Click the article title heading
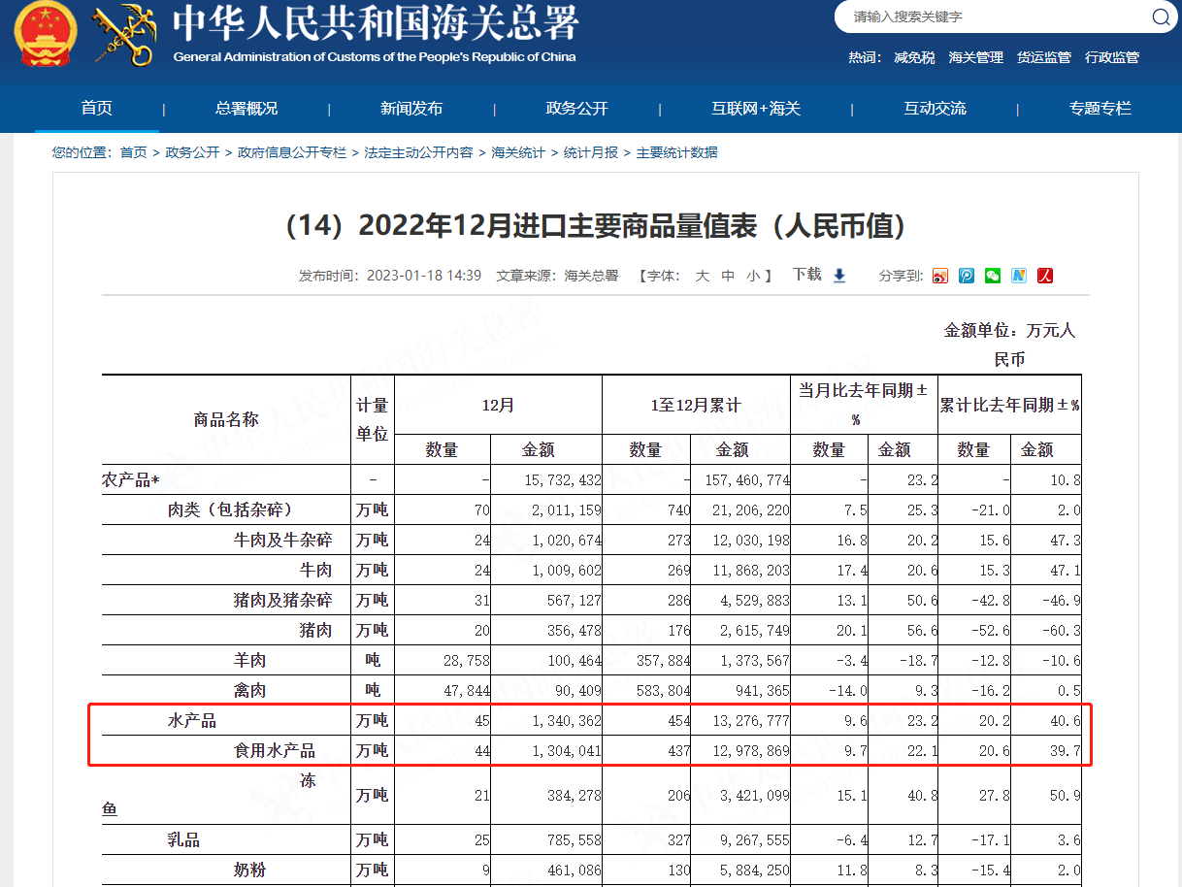 point(596,226)
